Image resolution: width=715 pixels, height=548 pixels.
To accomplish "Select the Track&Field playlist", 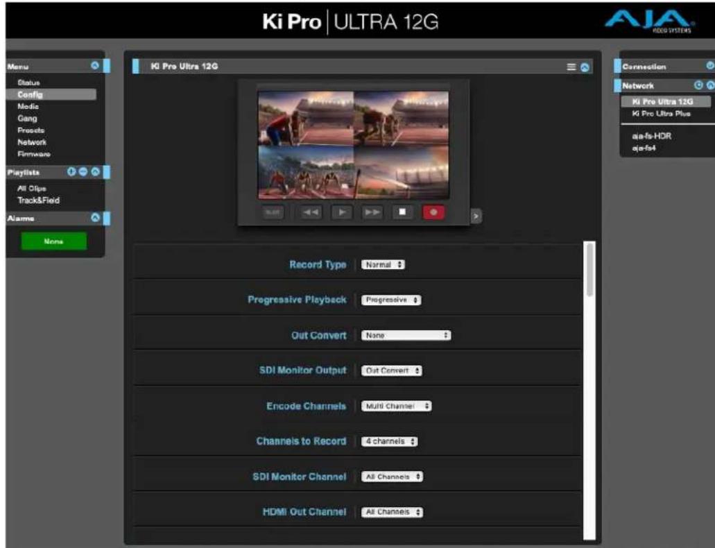I will pos(38,200).
